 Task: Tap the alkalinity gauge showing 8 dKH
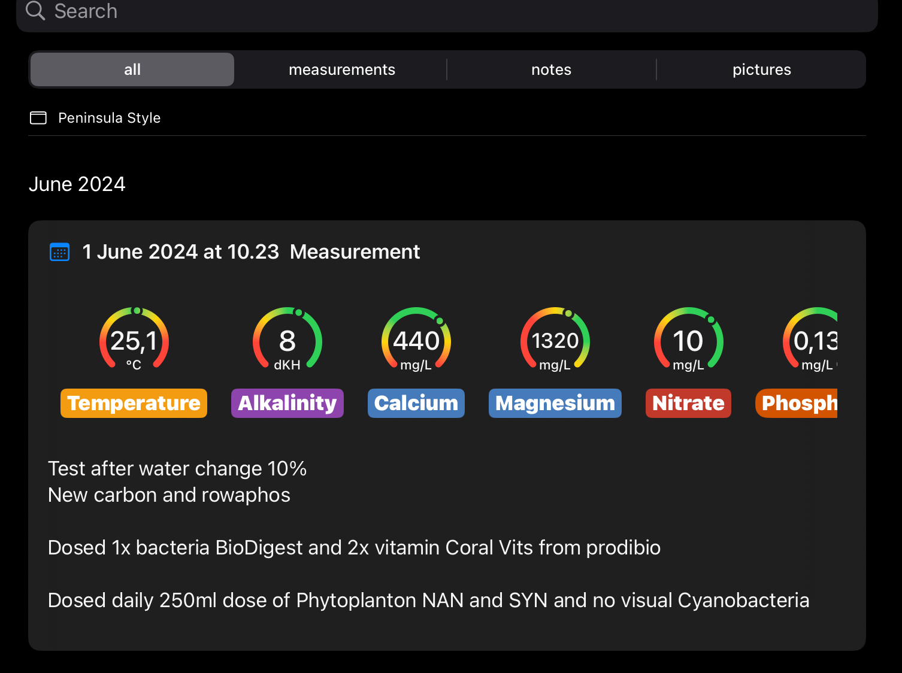(287, 340)
